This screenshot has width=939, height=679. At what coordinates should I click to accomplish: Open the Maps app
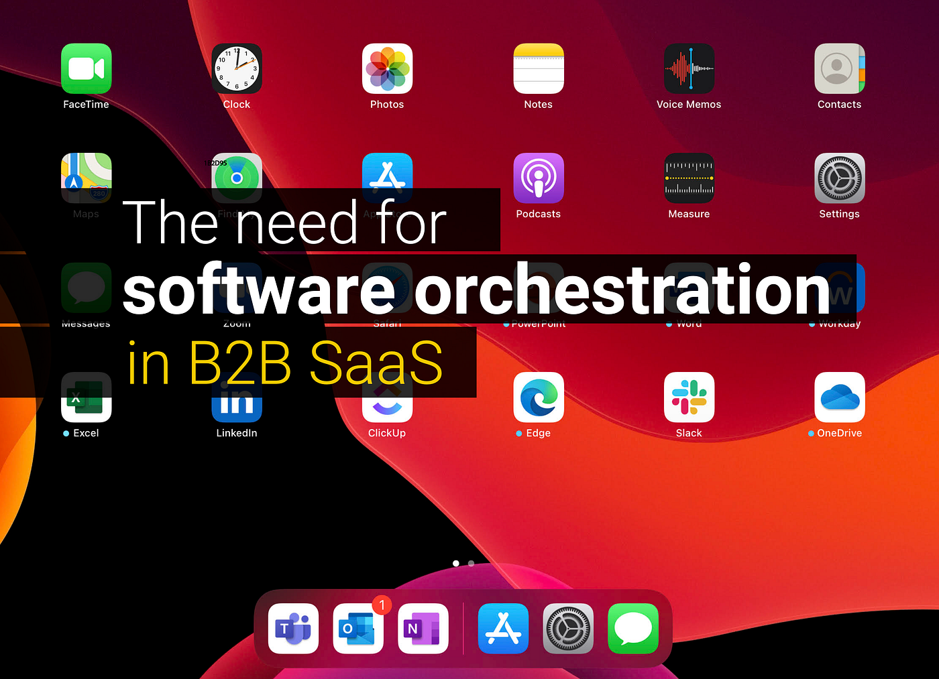click(86, 178)
